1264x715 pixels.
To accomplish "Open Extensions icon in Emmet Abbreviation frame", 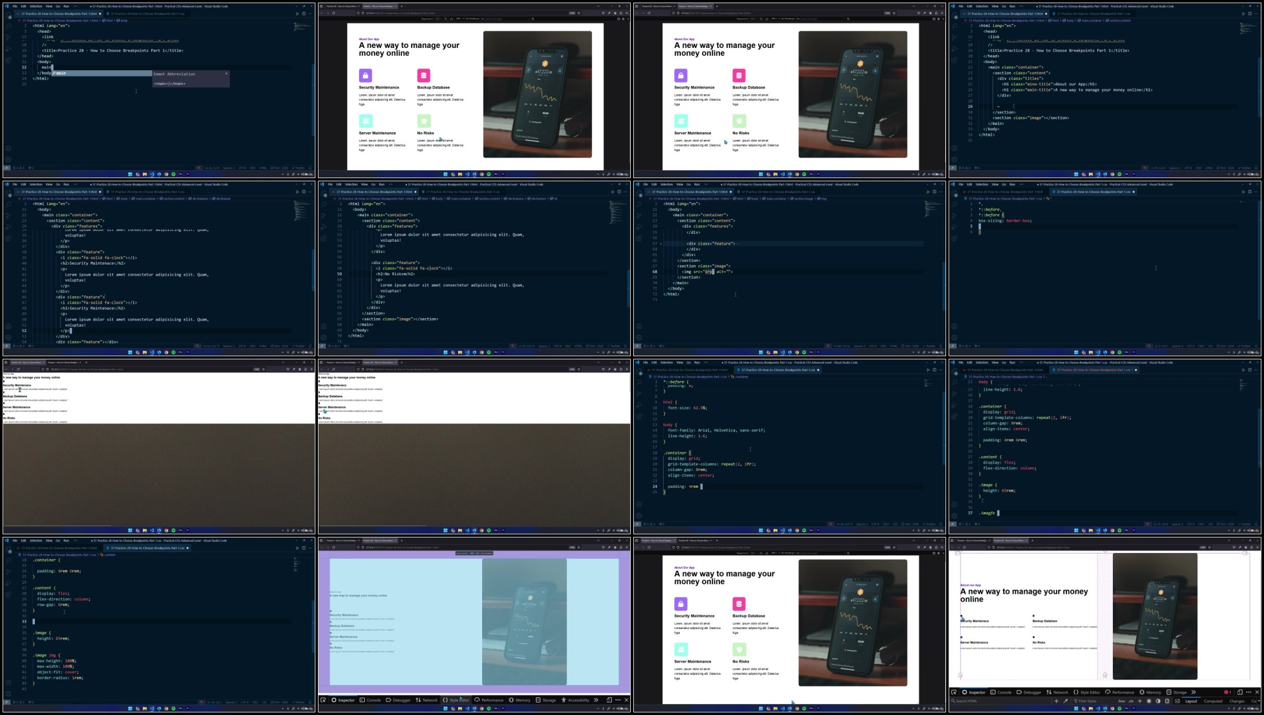I will coord(8,60).
